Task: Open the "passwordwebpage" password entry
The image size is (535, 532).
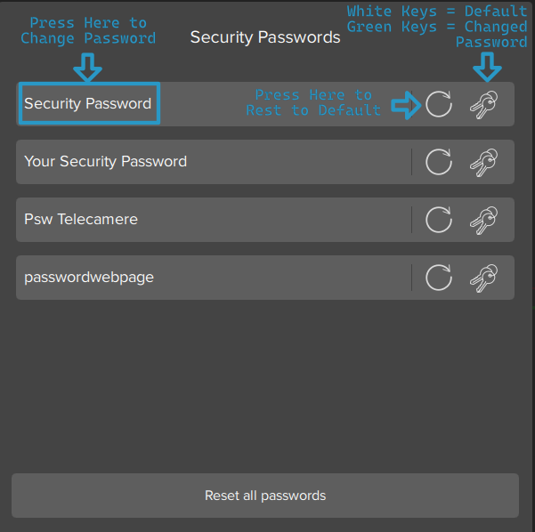Action: pos(89,278)
